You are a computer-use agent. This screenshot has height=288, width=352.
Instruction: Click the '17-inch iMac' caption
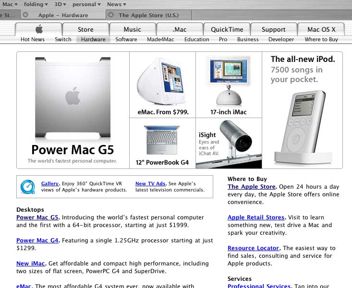pyautogui.click(x=228, y=112)
